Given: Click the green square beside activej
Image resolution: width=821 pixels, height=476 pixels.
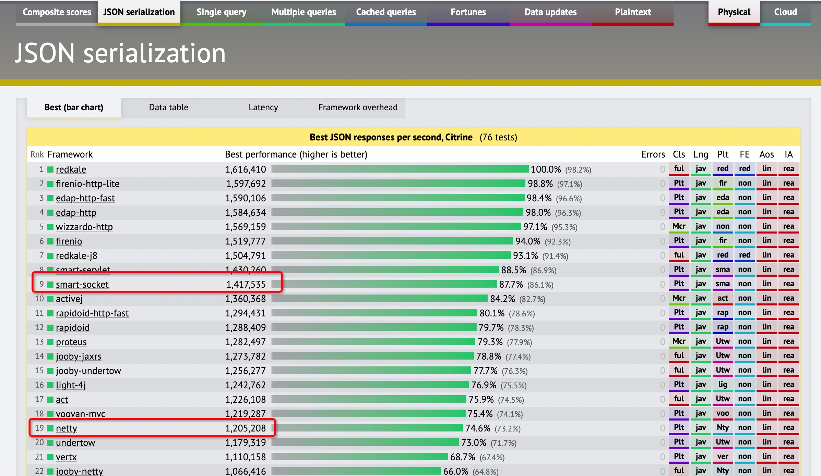Looking at the screenshot, I should click(50, 299).
